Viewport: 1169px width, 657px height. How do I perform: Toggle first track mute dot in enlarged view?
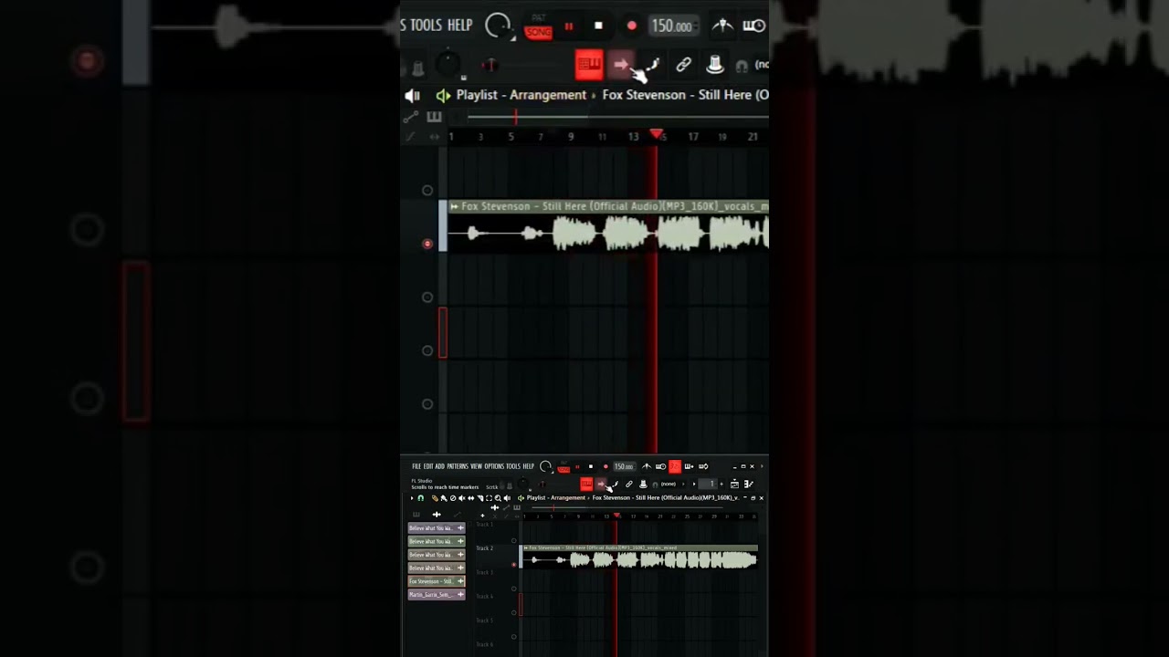427,190
